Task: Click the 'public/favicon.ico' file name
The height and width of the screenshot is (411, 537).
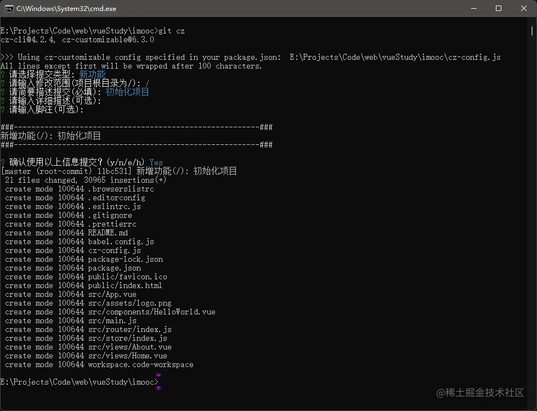Action: (x=127, y=277)
